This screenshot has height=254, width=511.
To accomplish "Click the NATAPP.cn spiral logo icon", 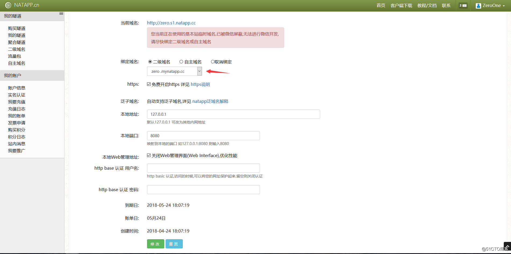I will click(x=8, y=5).
